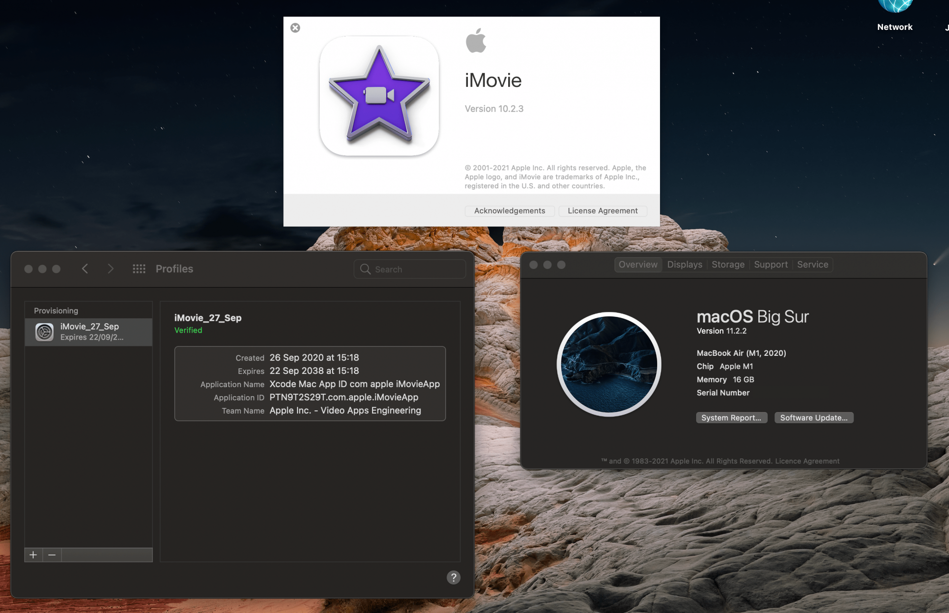The image size is (949, 613).
Task: Minimize the Profiles window
Action: click(x=42, y=269)
